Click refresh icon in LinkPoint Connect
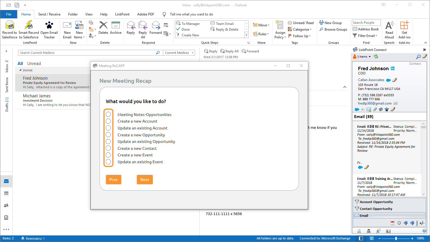 (376, 57)
